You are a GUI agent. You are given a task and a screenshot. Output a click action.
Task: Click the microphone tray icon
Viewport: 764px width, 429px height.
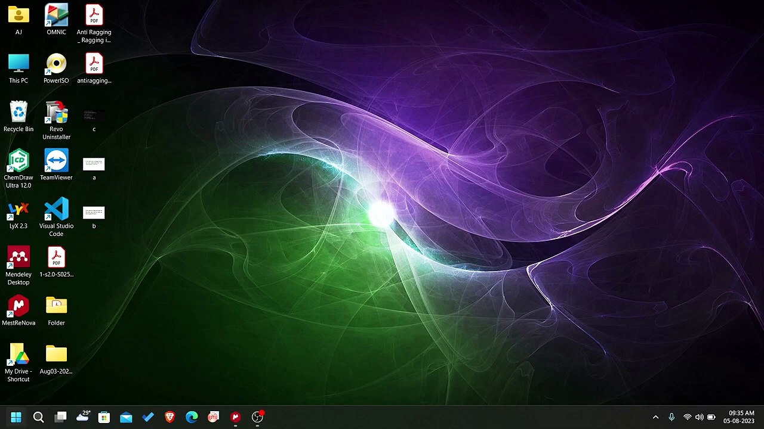pyautogui.click(x=671, y=417)
